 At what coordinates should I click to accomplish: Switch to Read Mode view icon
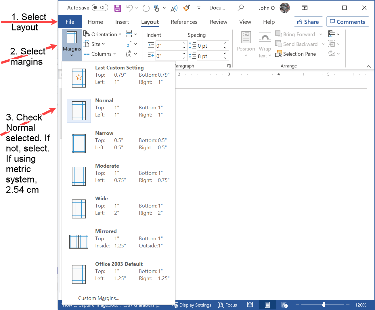click(250, 305)
